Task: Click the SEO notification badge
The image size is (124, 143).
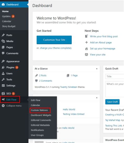Action: coord(13,93)
